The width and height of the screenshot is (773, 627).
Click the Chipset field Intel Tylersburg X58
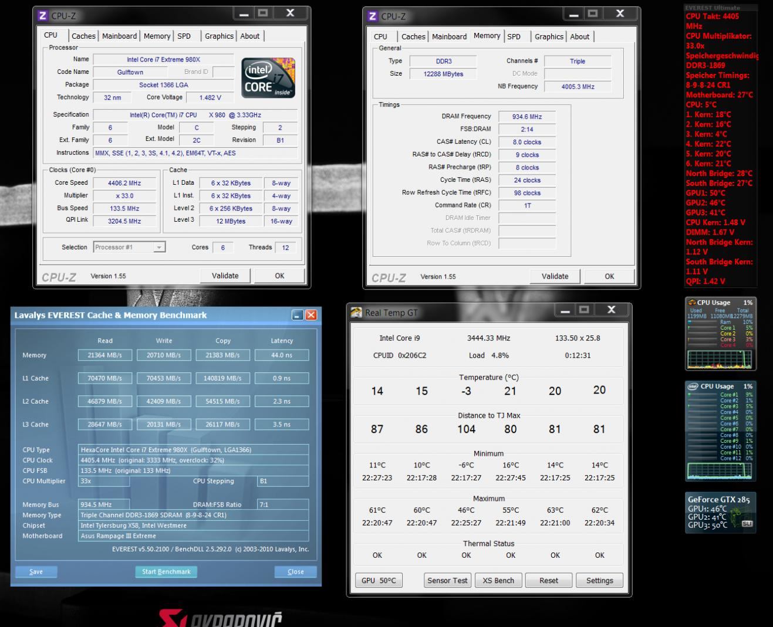pyautogui.click(x=193, y=526)
